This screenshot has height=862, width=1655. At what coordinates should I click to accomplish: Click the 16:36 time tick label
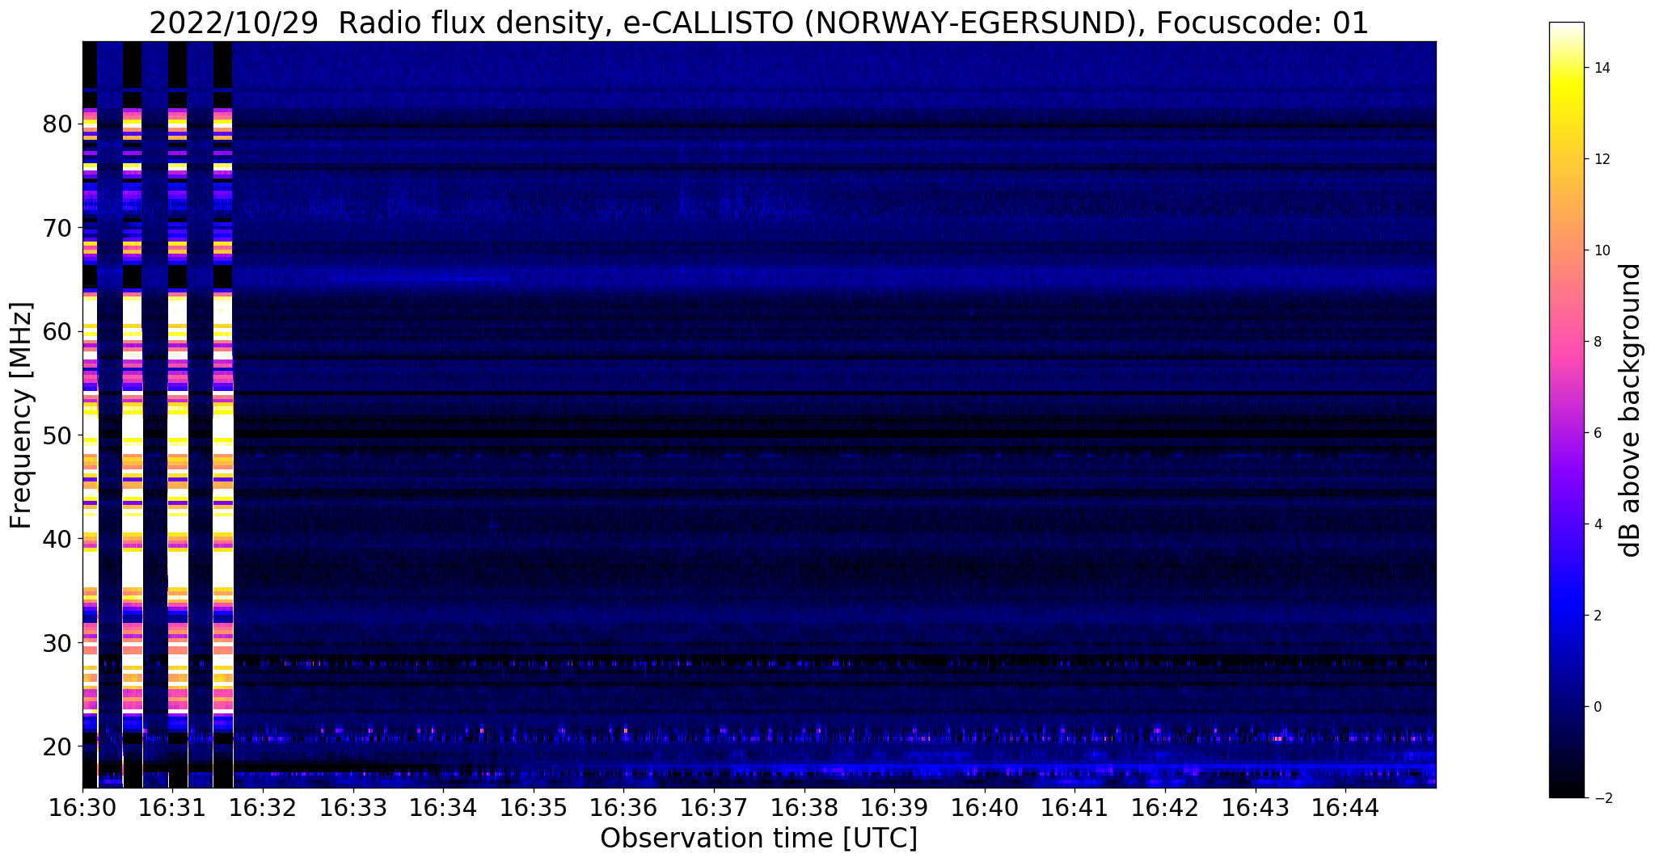pyautogui.click(x=623, y=807)
